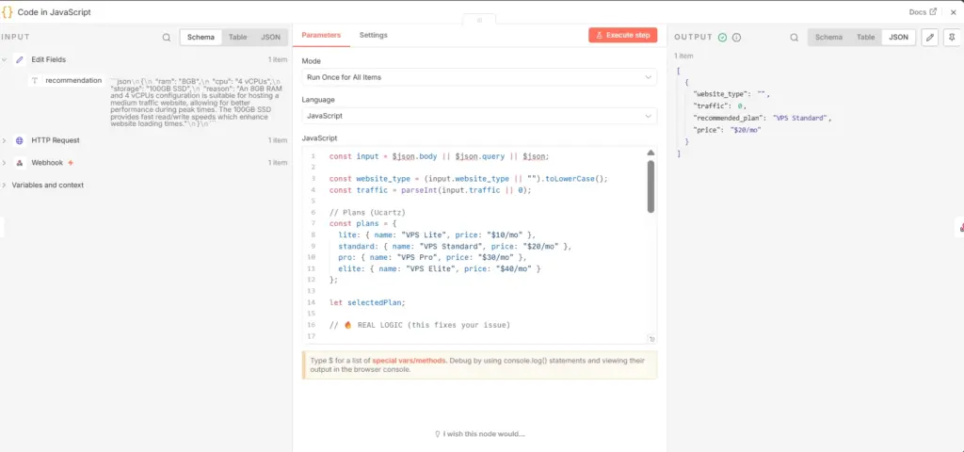964x452 pixels.
Task: Click the HTTP Request globe icon
Action: click(19, 140)
